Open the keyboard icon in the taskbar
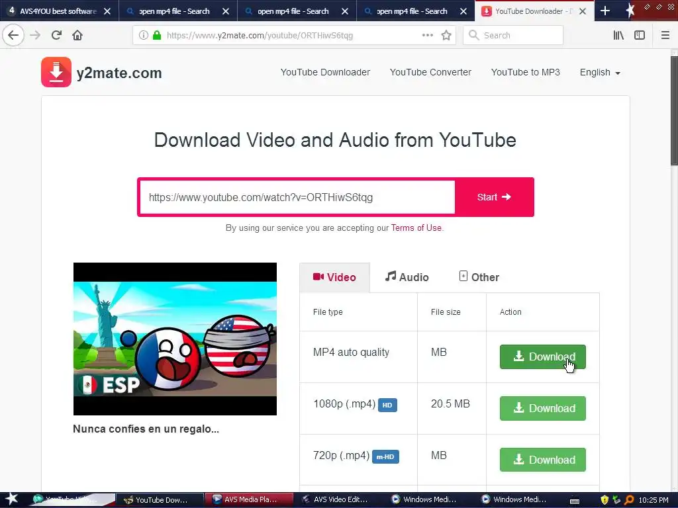The image size is (678, 508). click(575, 500)
